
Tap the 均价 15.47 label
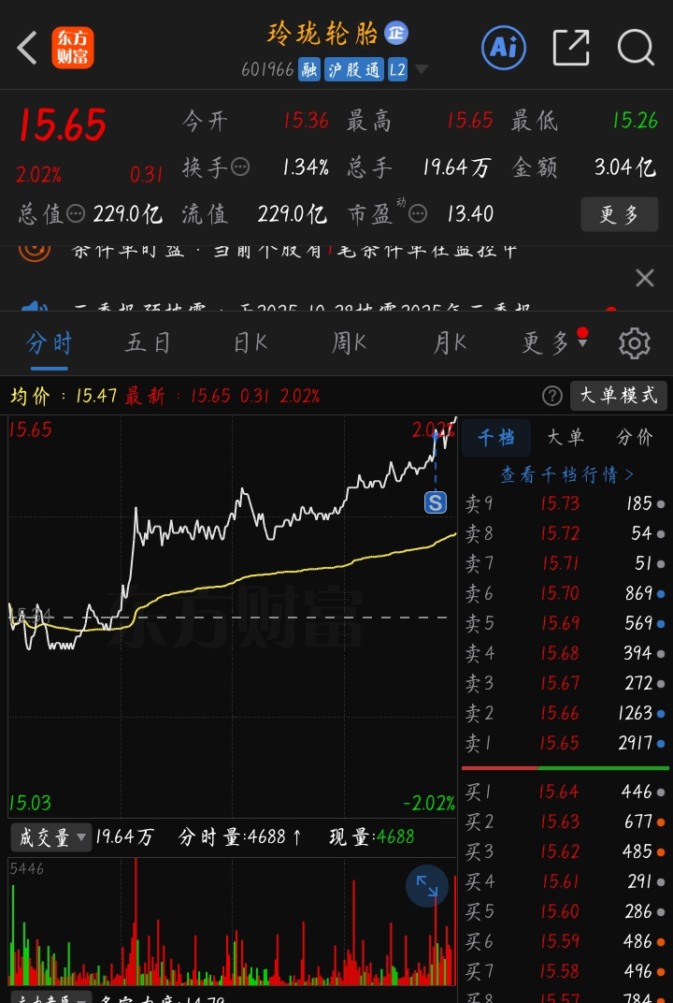click(64, 396)
